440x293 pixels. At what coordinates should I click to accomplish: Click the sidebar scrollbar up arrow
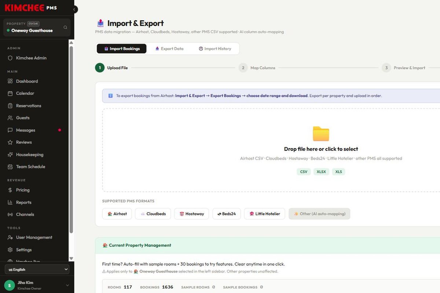71,42
